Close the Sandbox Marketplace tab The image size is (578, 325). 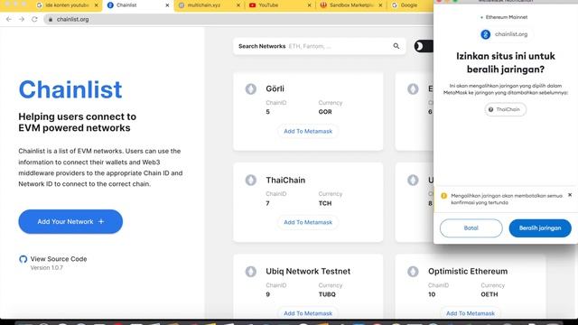click(380, 5)
